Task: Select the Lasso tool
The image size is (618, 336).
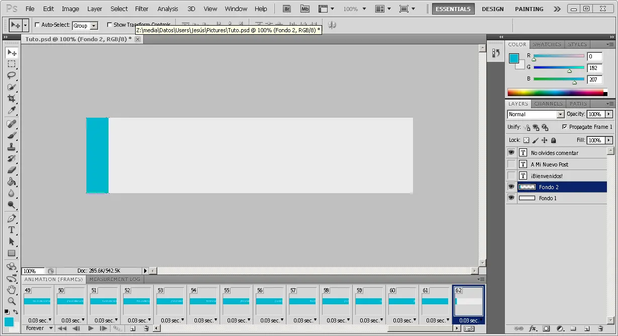Action: pos(12,75)
